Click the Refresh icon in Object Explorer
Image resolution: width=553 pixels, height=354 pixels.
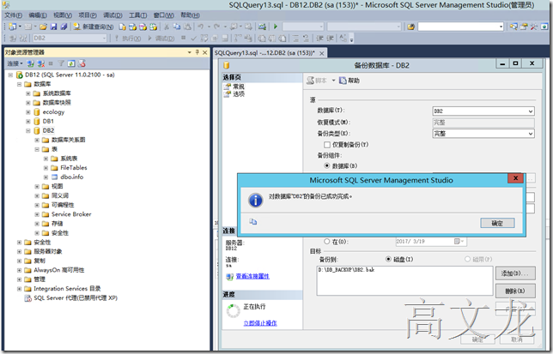click(71, 63)
